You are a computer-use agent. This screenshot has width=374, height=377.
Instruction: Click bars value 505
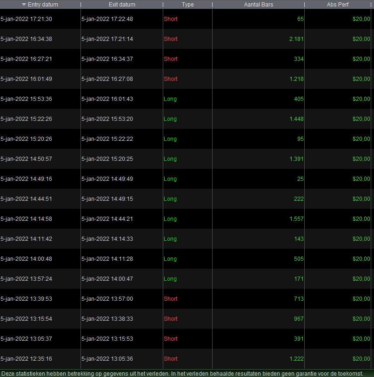[x=299, y=258]
